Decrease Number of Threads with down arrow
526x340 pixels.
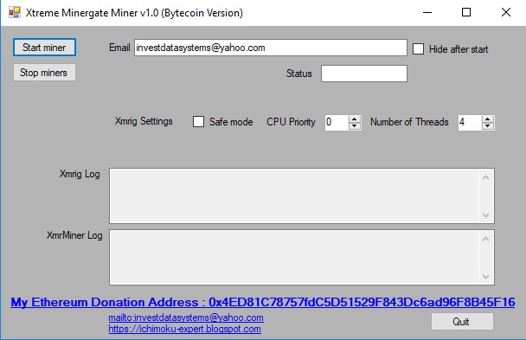click(488, 126)
